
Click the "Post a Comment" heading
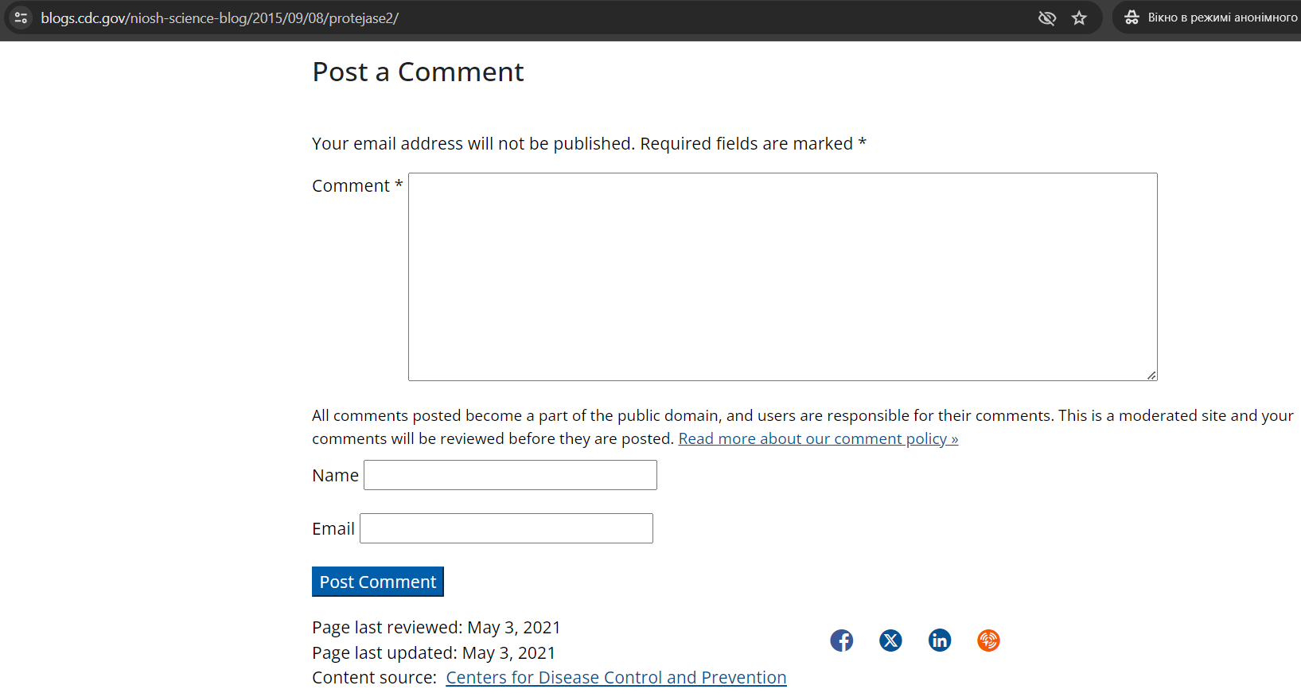(418, 72)
